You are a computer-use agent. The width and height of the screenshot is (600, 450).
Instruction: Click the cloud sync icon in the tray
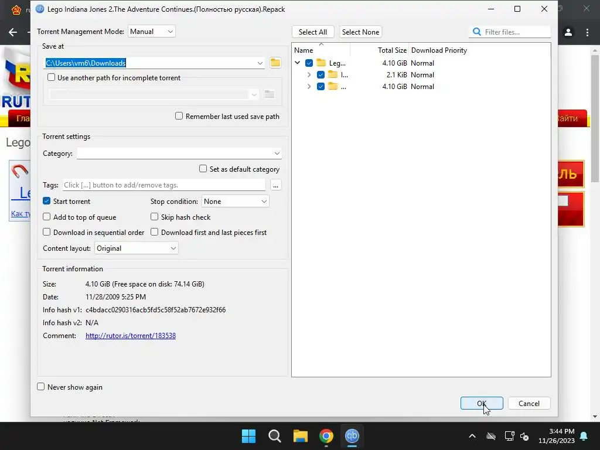coord(491,436)
